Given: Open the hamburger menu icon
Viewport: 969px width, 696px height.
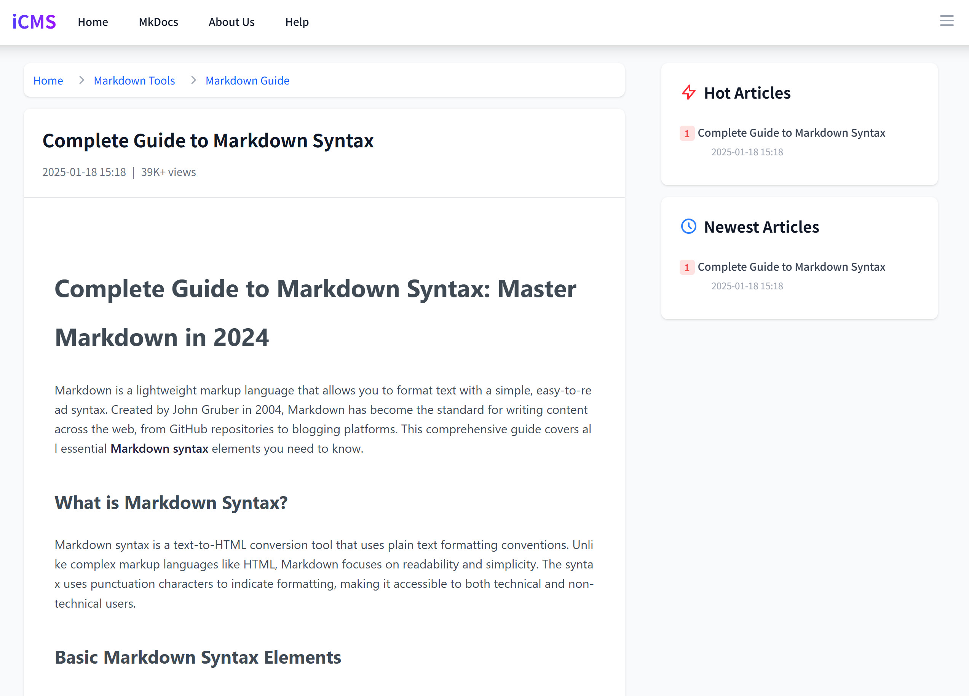Looking at the screenshot, I should point(947,21).
